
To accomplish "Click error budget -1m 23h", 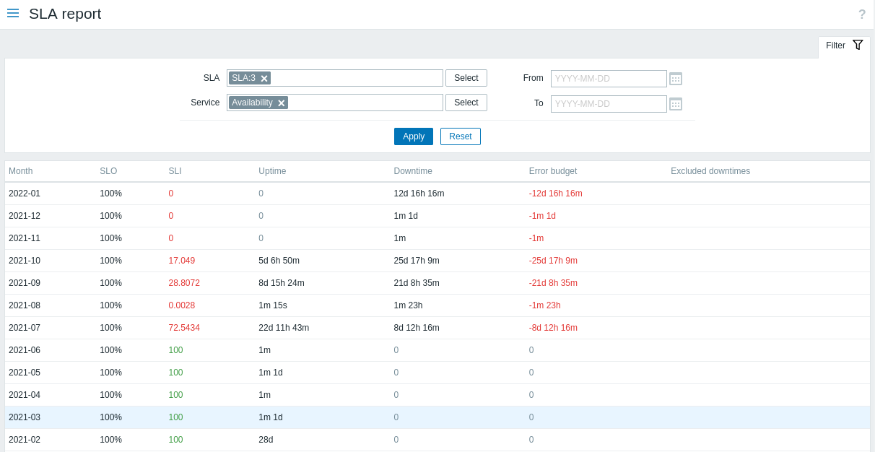I will tap(544, 305).
